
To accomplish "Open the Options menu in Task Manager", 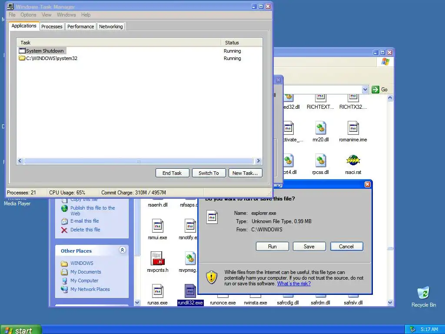I will pyautogui.click(x=28, y=15).
